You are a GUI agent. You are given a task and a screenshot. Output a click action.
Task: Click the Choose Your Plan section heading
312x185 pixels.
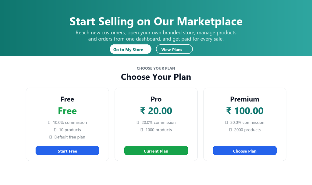pyautogui.click(x=156, y=77)
